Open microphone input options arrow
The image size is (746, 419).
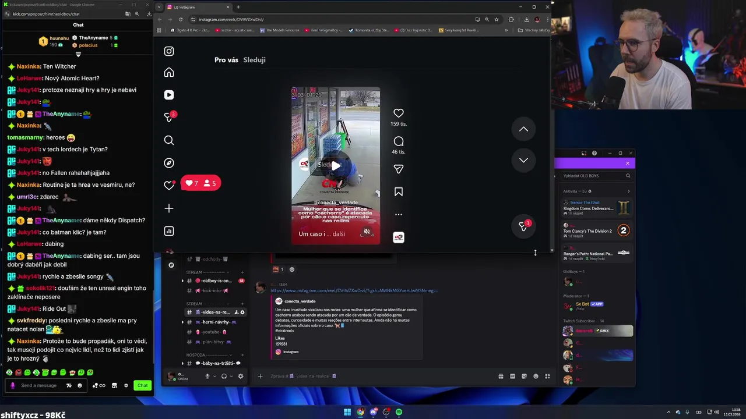tap(214, 377)
